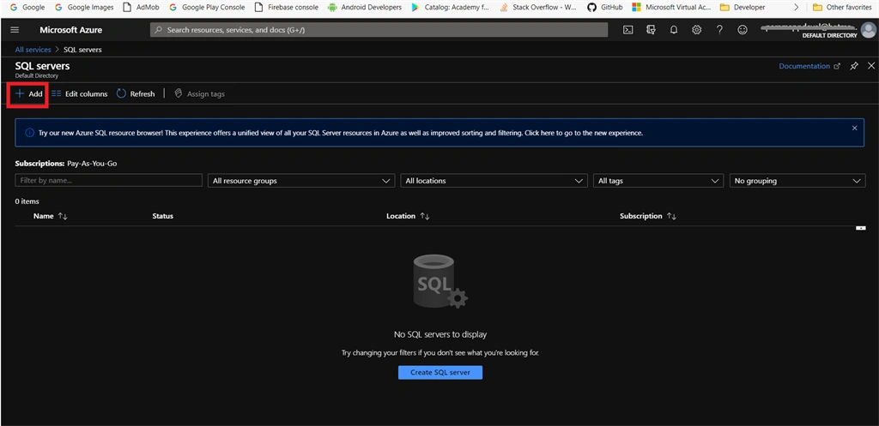Sort by the Name column arrows
Screen dimensions: 879x426
point(63,216)
